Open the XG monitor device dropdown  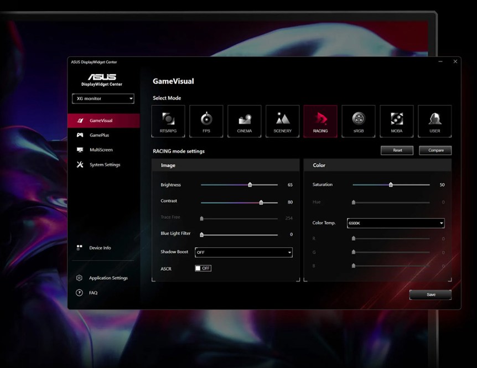point(103,99)
